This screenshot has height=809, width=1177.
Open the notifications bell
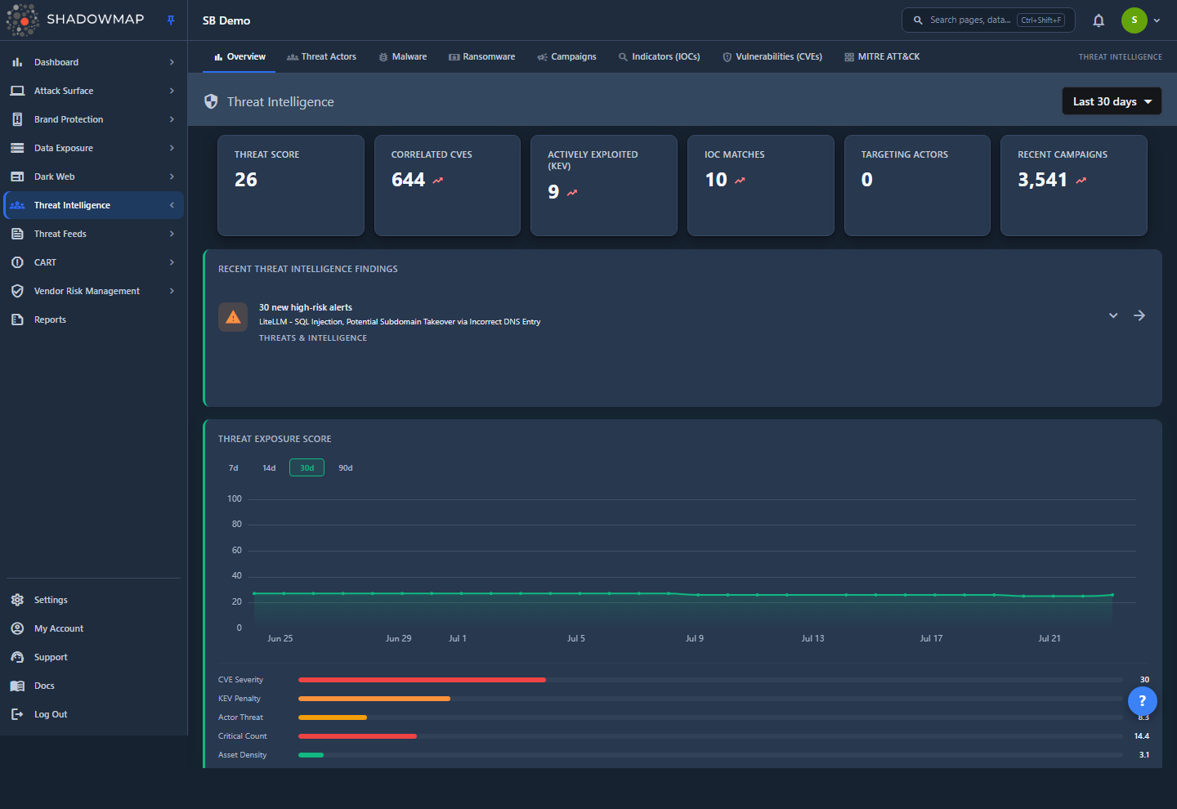(x=1099, y=20)
